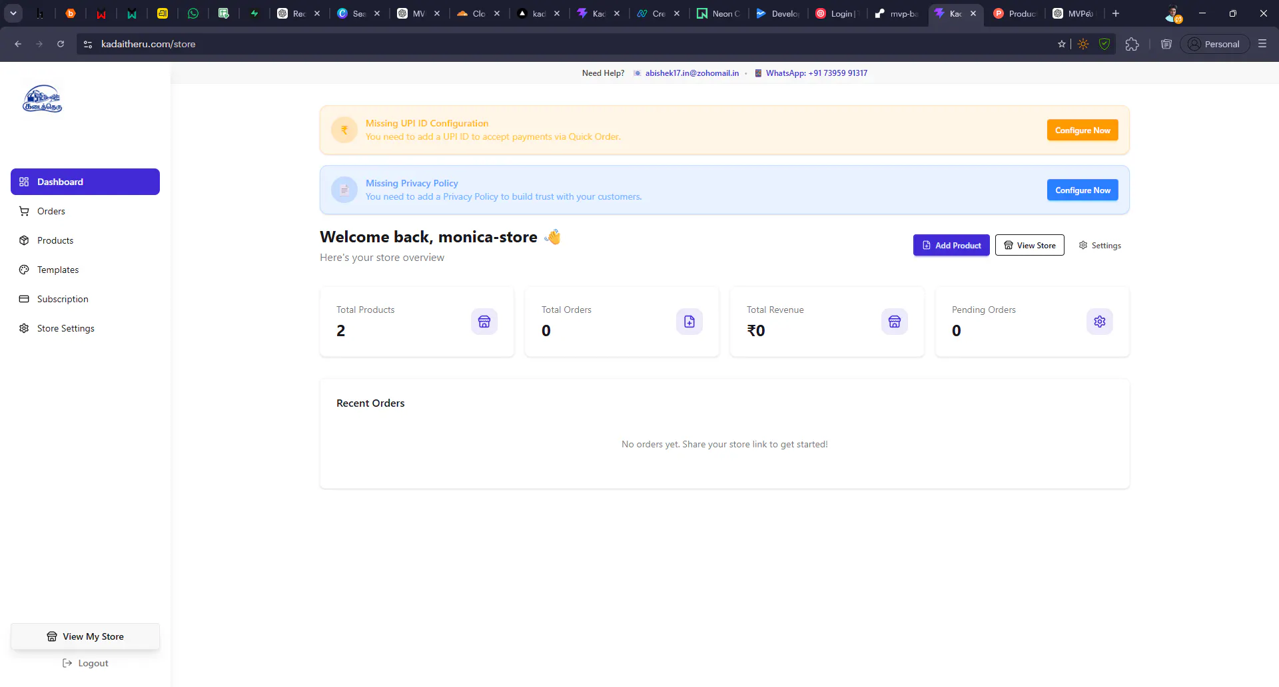Image resolution: width=1279 pixels, height=687 pixels.
Task: Click the store logo in the sidebar
Action: tap(43, 99)
